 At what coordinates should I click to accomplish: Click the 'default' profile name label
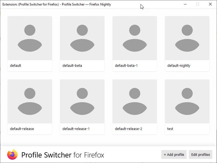point(15,66)
